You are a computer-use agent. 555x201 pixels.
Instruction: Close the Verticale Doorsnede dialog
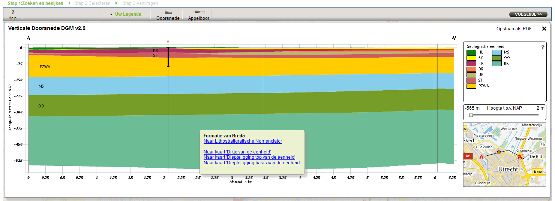pos(544,29)
